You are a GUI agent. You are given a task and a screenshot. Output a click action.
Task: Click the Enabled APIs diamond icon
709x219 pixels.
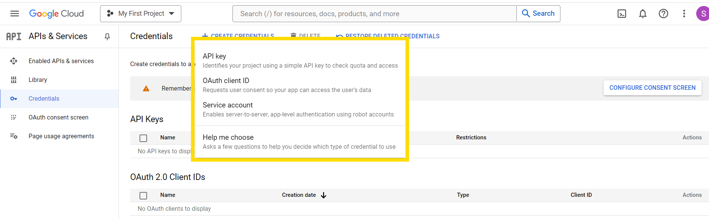click(x=14, y=61)
